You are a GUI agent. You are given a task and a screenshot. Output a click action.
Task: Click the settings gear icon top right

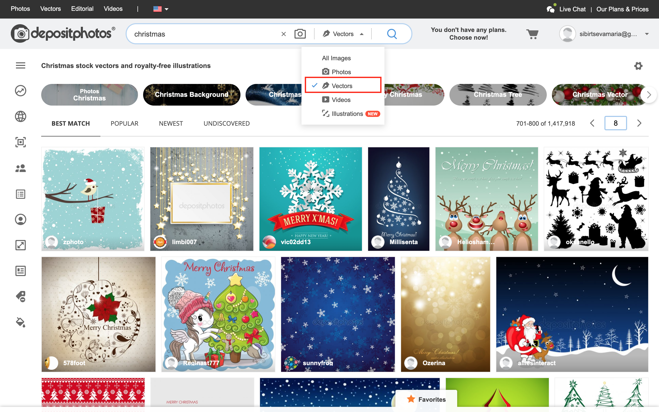(x=639, y=66)
